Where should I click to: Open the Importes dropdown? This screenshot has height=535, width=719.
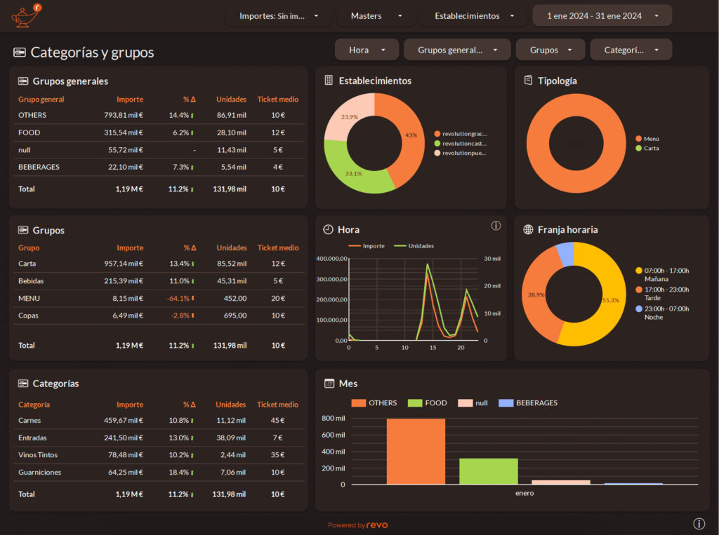(x=278, y=16)
